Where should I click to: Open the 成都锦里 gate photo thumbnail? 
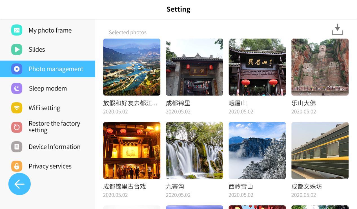point(194,67)
